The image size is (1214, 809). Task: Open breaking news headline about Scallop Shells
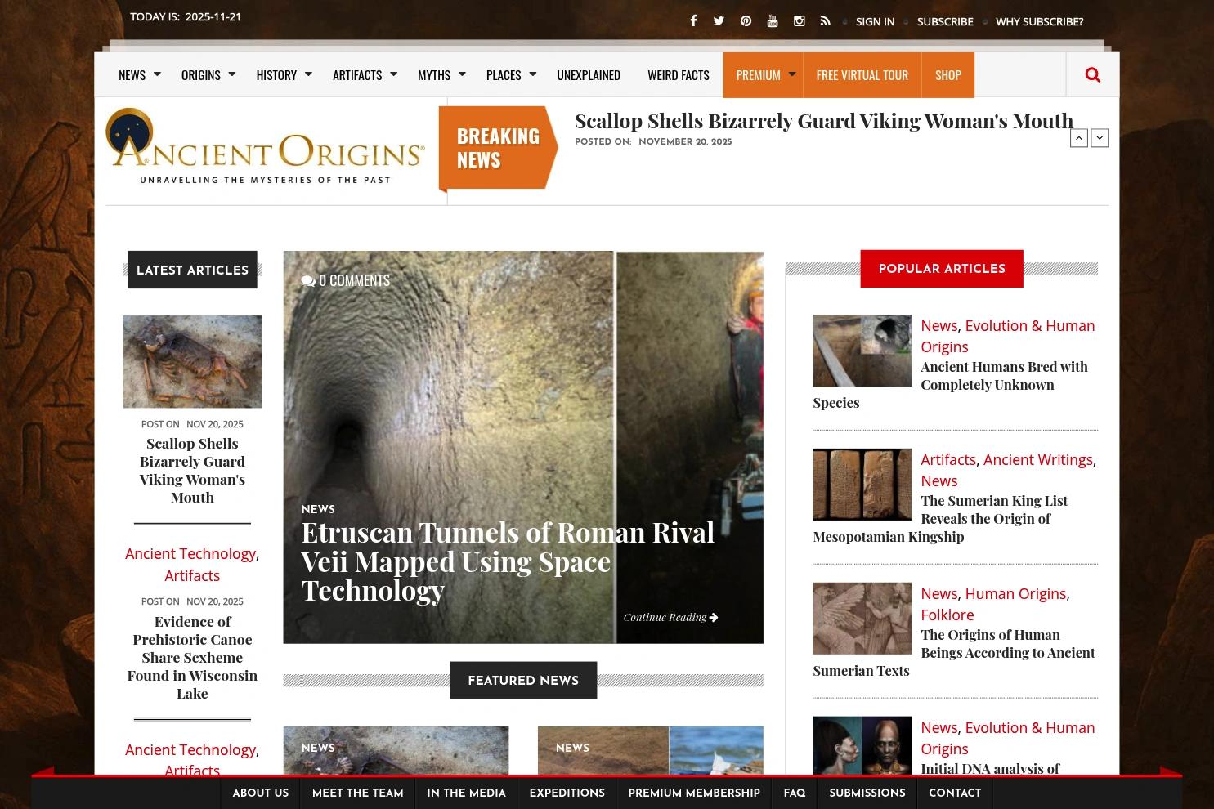pos(824,121)
